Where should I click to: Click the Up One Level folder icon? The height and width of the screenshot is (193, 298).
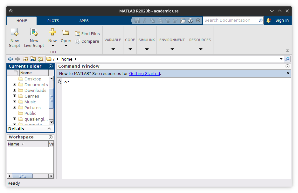(25, 59)
